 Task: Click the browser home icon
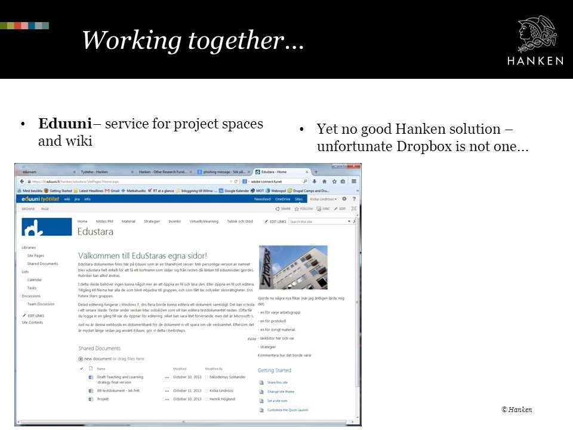point(324,182)
